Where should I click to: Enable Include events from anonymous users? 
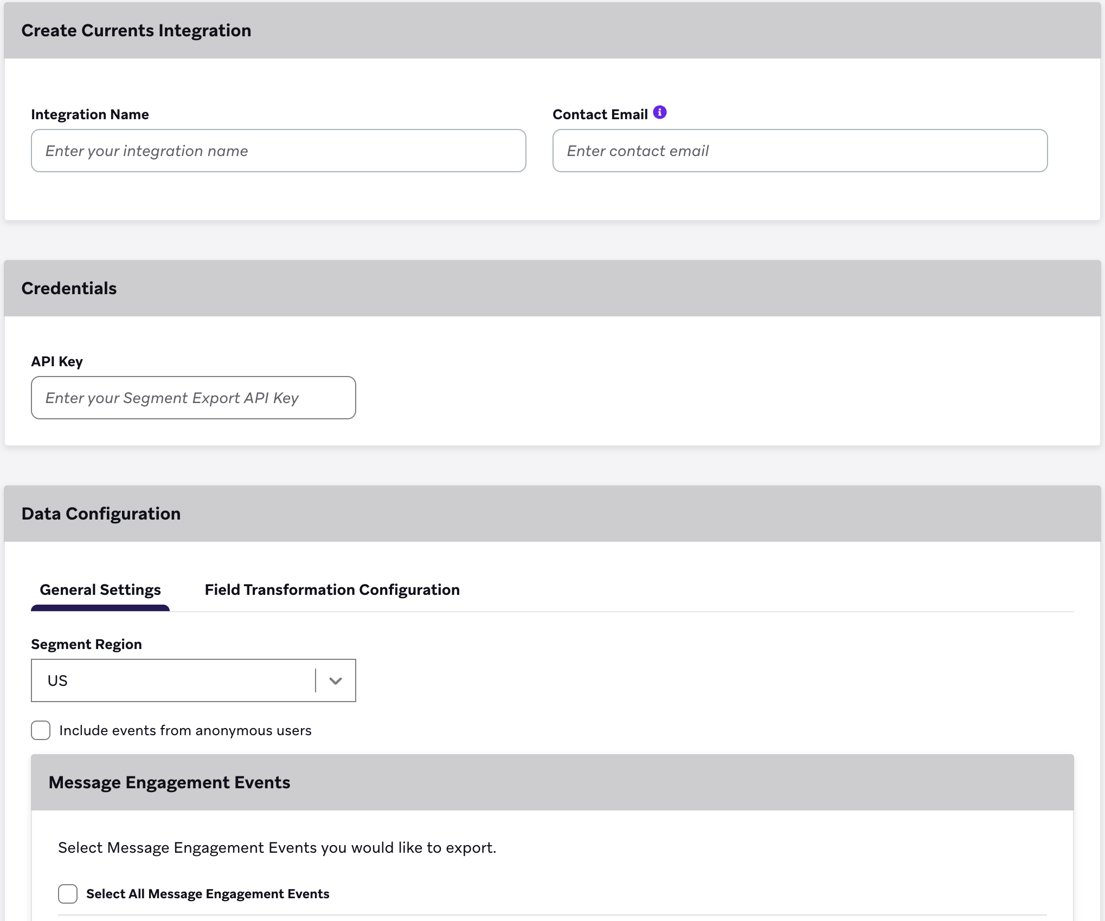coord(41,731)
